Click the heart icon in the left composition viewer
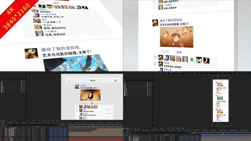The height and width of the screenshot is (141, 251). click(x=77, y=107)
